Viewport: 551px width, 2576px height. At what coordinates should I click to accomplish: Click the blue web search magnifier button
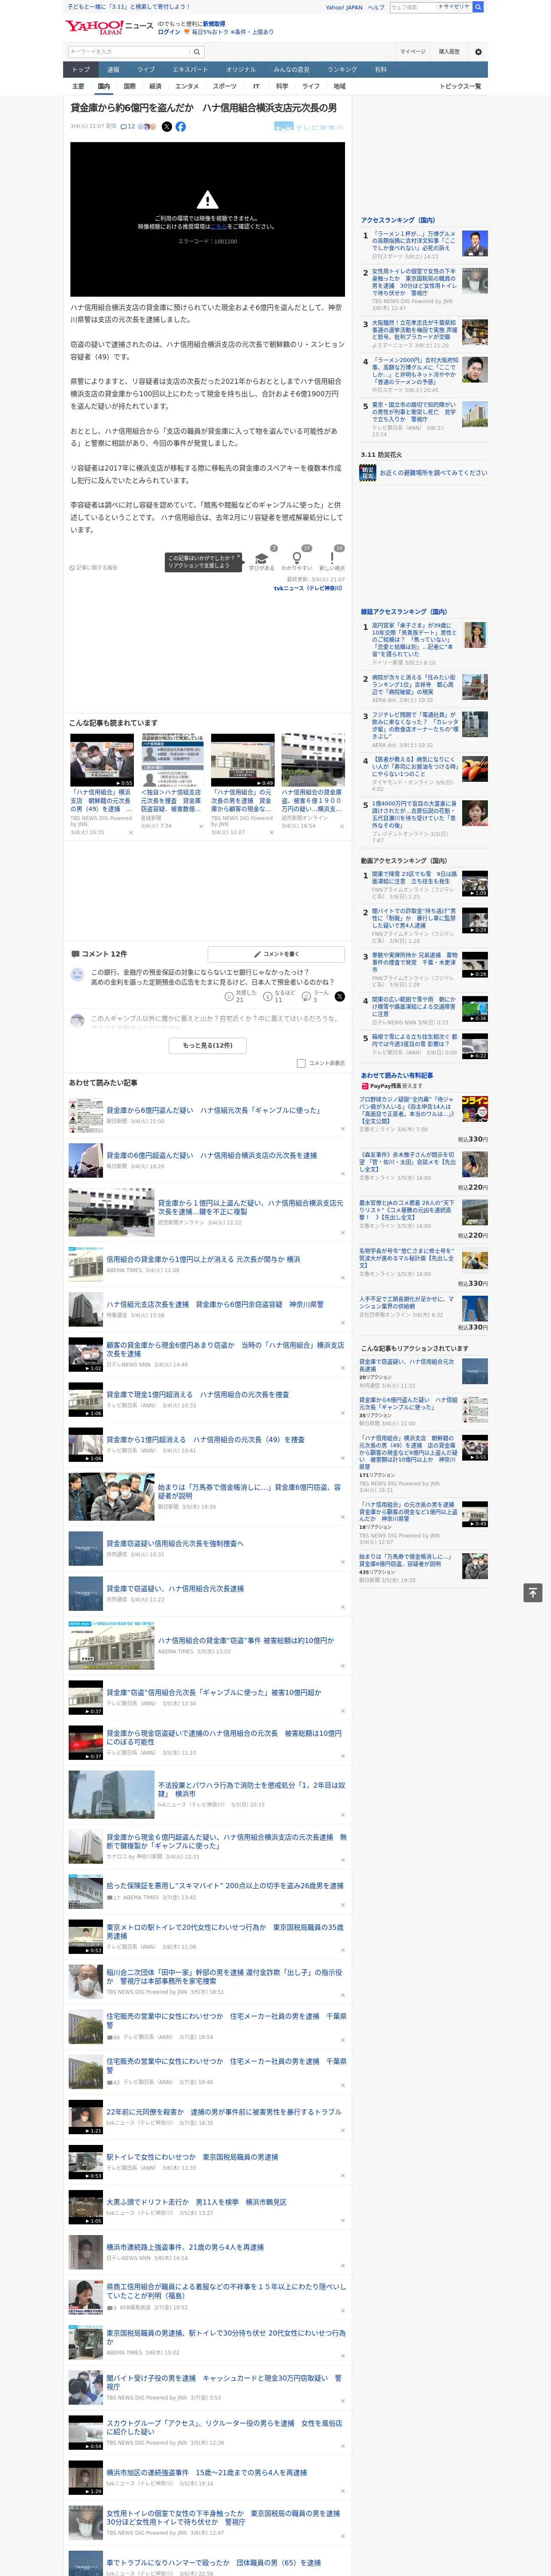(479, 7)
